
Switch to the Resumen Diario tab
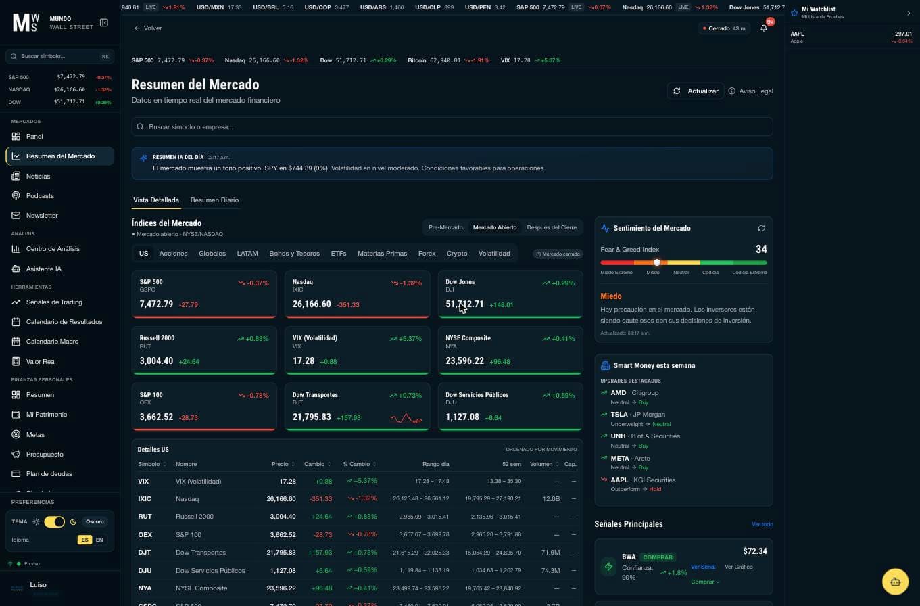[214, 200]
